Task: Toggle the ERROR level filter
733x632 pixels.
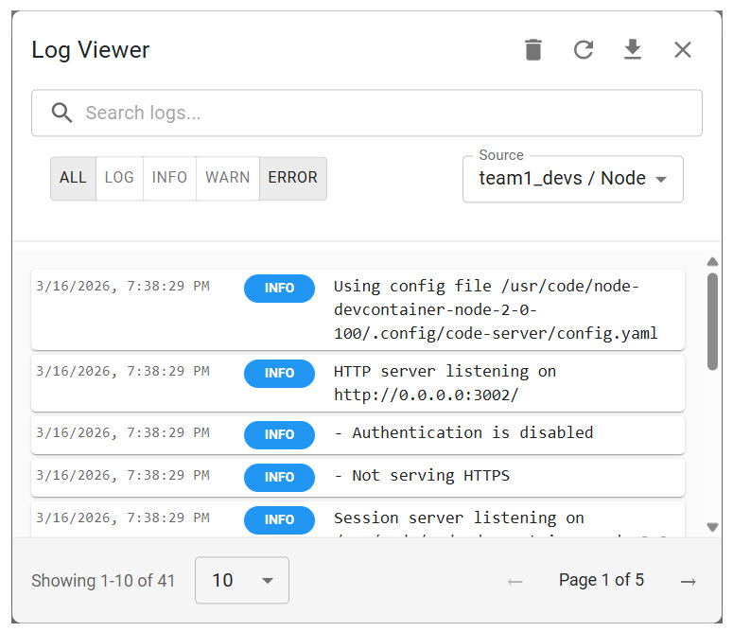Action: click(292, 178)
